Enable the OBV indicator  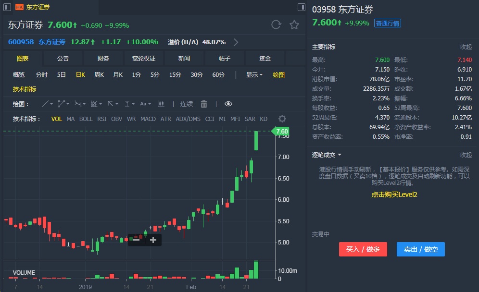pyautogui.click(x=116, y=119)
